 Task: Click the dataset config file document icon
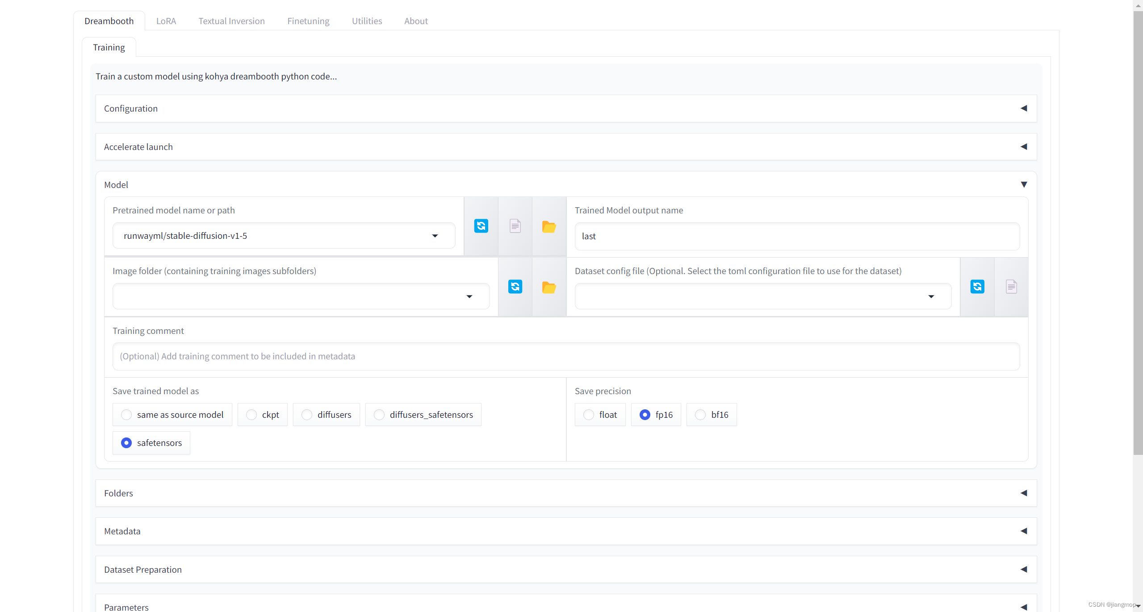(x=1011, y=287)
